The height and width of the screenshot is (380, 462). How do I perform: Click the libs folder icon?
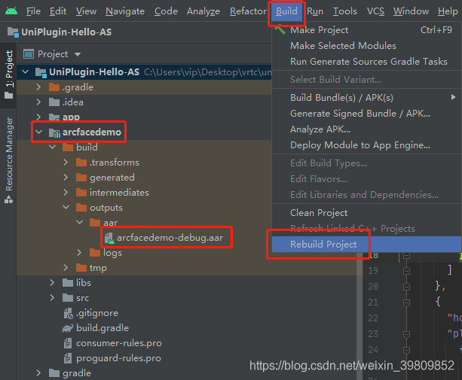point(68,283)
